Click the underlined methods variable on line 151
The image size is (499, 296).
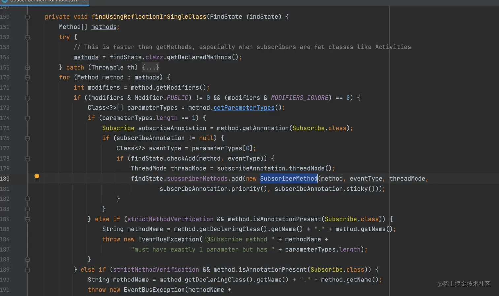click(x=104, y=27)
